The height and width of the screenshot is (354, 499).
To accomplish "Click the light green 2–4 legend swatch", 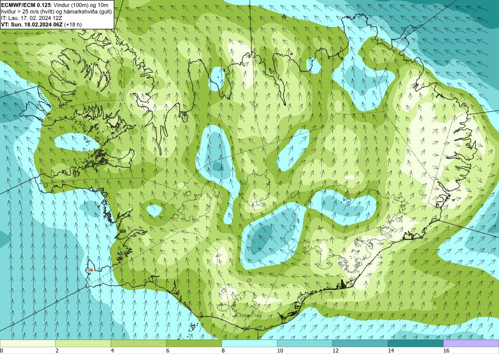I will [83, 344].
